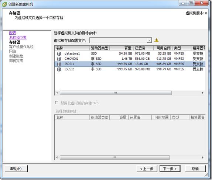Image resolution: width=212 pixels, height=180 pixels.
Task: Select the ISCSI1 row name
Action: pyautogui.click(x=69, y=64)
